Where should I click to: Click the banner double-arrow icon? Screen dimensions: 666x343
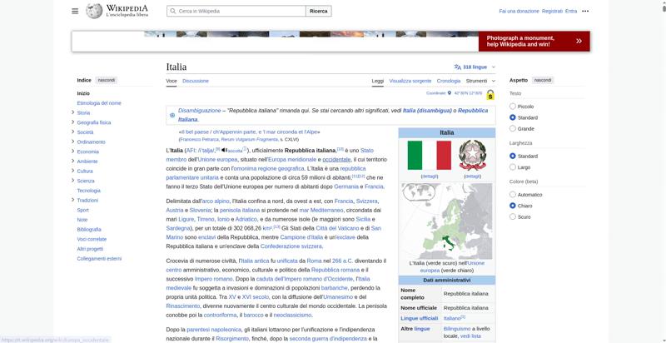click(x=579, y=41)
